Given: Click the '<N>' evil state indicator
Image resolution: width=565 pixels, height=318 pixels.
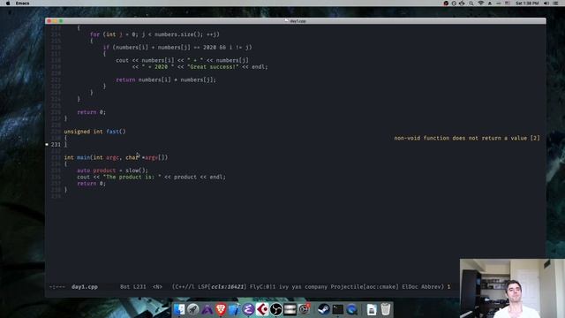Looking at the screenshot, I should [x=157, y=287].
